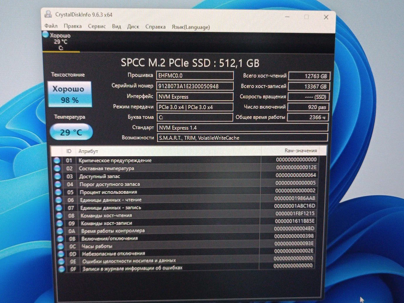Open the Правка menu
404x303 pixels.
(73, 26)
